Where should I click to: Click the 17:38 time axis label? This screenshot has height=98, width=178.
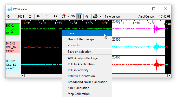point(136,23)
